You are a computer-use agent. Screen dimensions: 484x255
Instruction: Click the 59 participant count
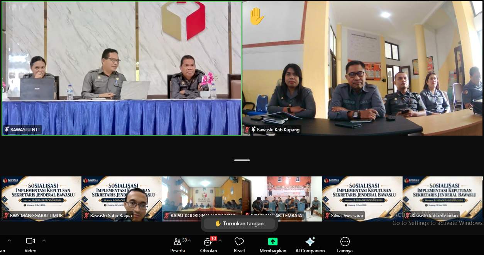[184, 240]
